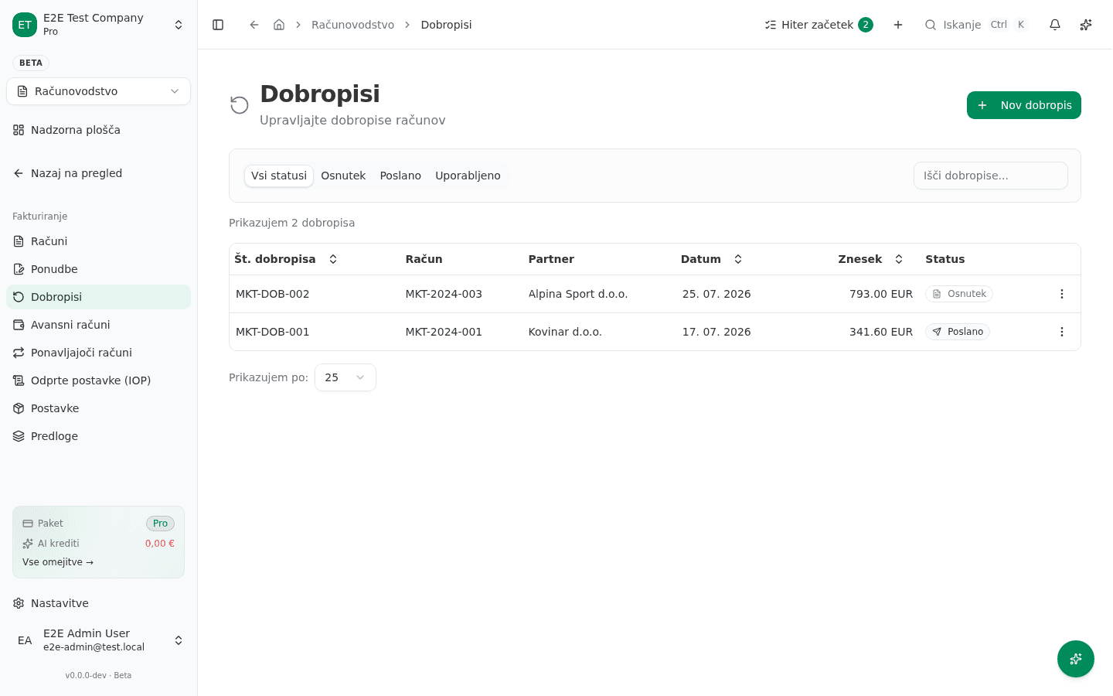Open Avansni računi in sidebar
The width and height of the screenshot is (1113, 696).
pyautogui.click(x=98, y=325)
